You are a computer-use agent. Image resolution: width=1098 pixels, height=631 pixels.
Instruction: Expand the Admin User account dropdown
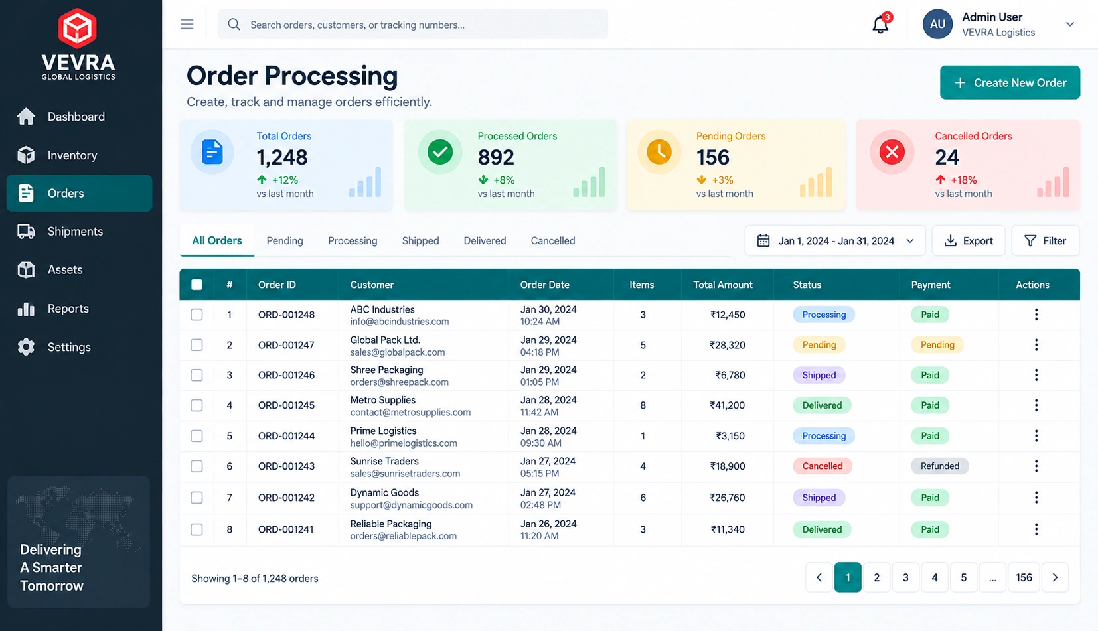coord(1069,25)
